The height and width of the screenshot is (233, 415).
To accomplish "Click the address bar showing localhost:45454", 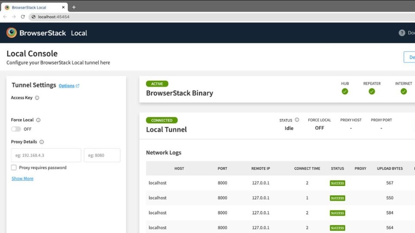I will click(222, 17).
